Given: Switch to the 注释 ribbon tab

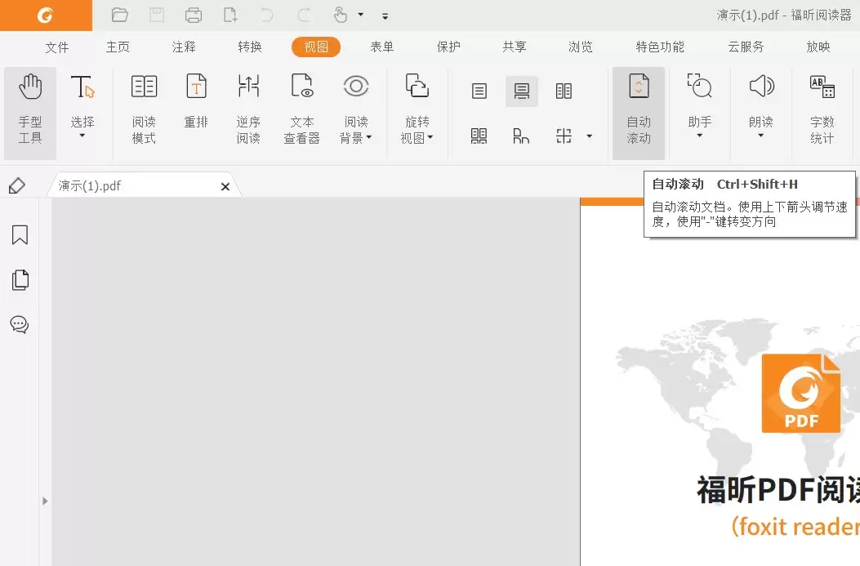Looking at the screenshot, I should (184, 47).
